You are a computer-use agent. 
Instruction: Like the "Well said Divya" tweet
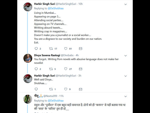point(66,89)
